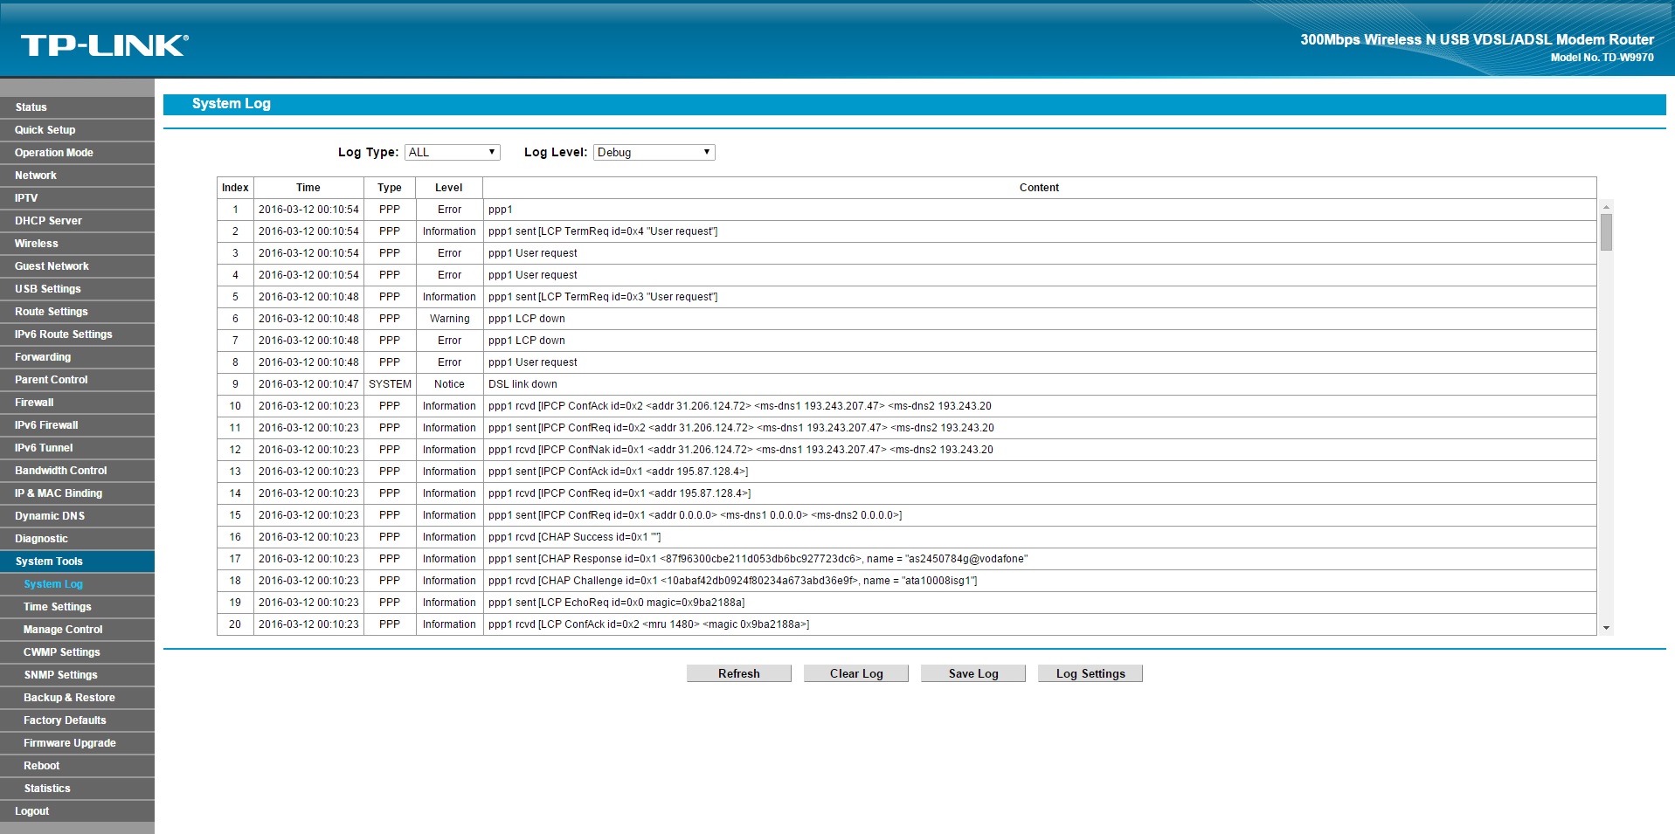Click the Type column header
Screen dimensions: 1675x834
pyautogui.click(x=390, y=188)
